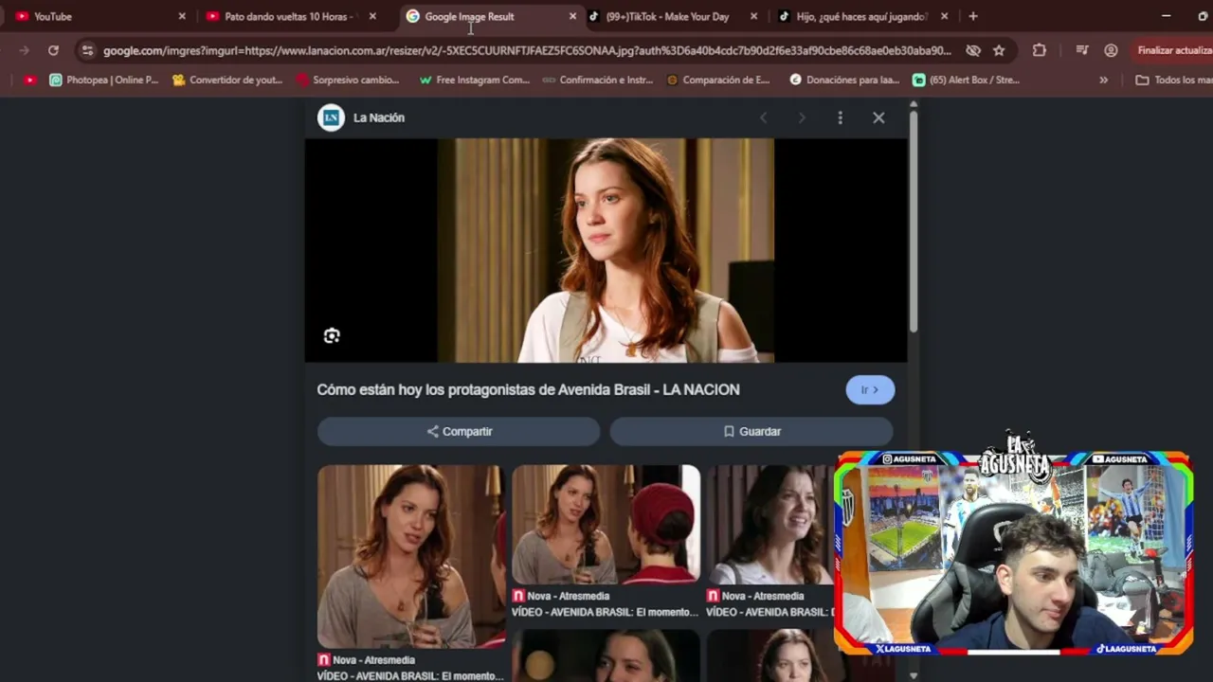
Task: Click the Ir button to visit the page
Action: click(x=870, y=389)
